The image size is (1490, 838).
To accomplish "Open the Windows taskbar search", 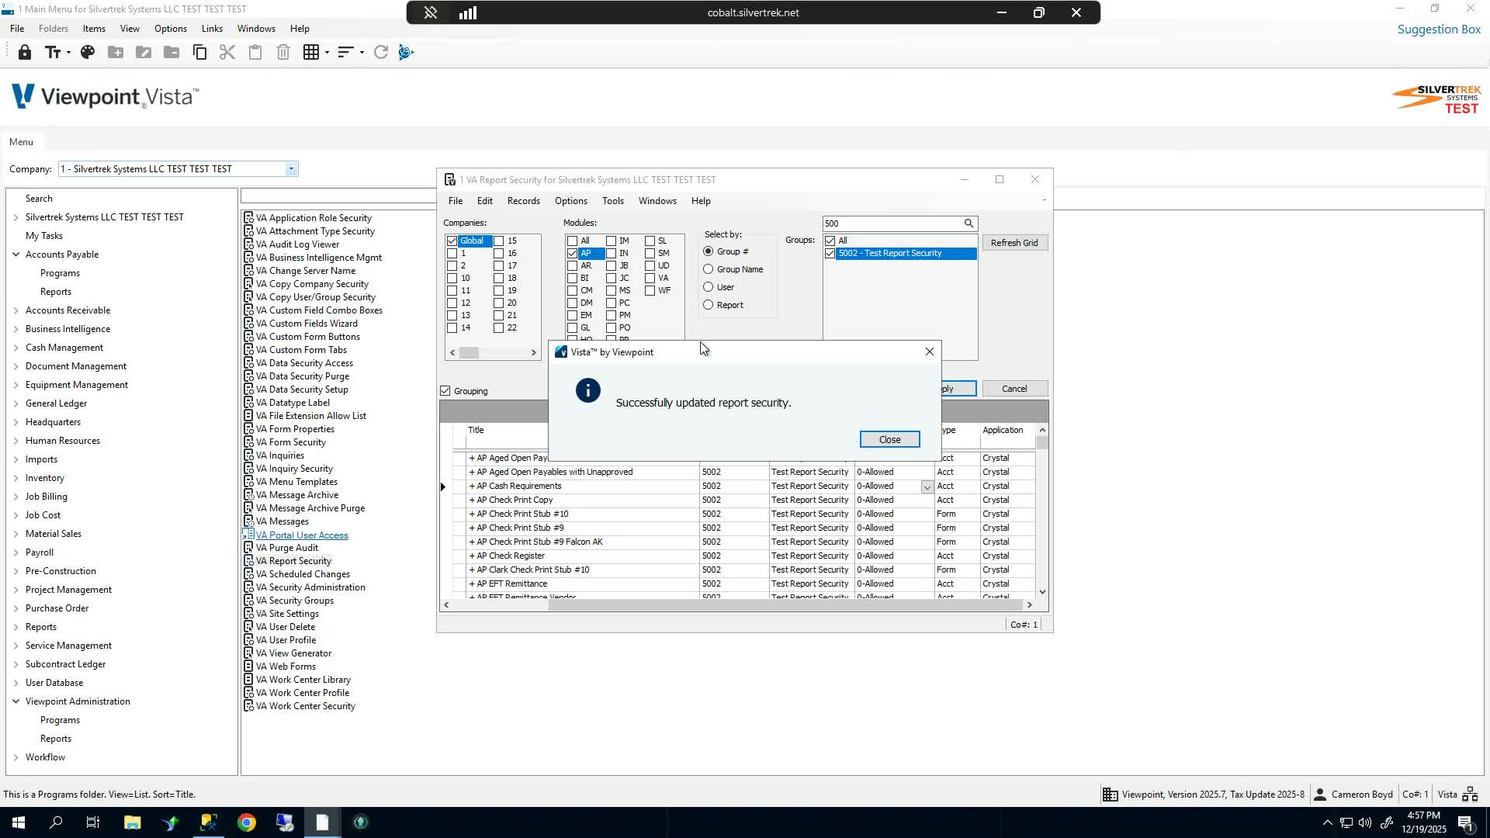I will pyautogui.click(x=56, y=822).
